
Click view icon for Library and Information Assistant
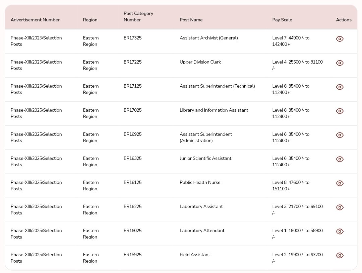pyautogui.click(x=340, y=111)
